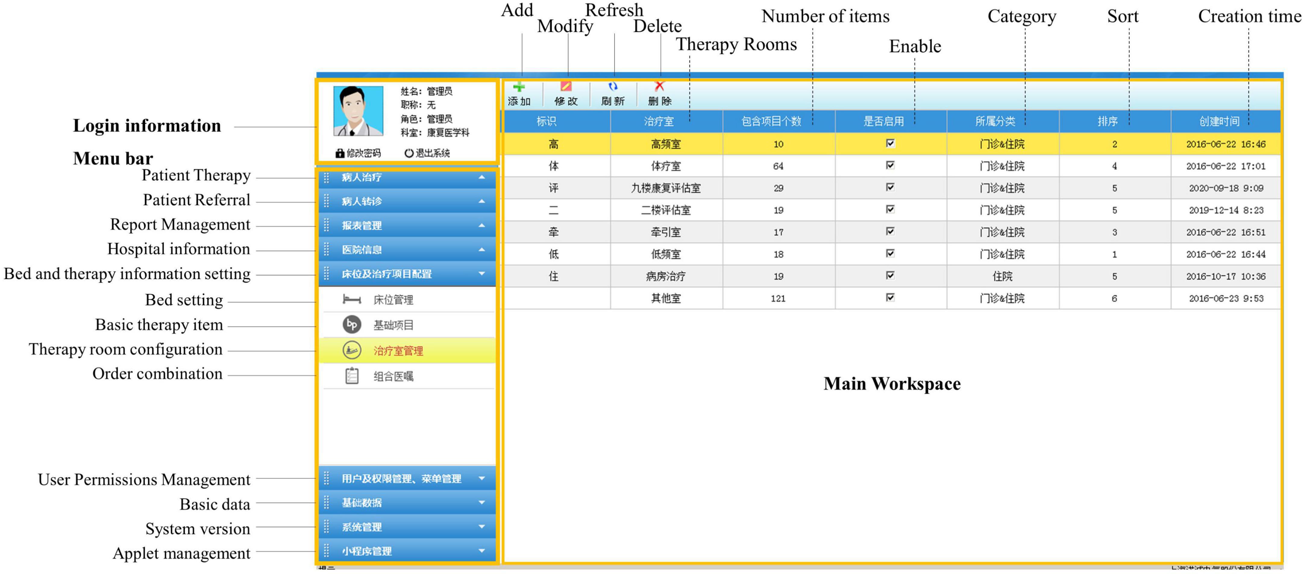Toggle enable checkbox for 二楼评估室 row
This screenshot has height=574, width=1304.
890,209
